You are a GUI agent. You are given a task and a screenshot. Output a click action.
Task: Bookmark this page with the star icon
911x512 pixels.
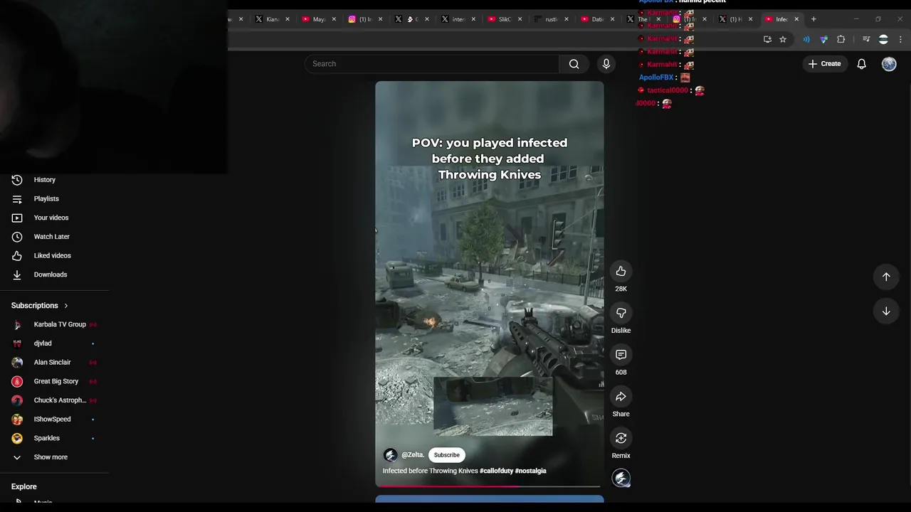783,40
